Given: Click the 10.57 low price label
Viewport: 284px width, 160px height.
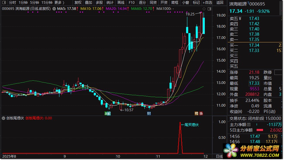Looking at the screenshot, I should click(x=129, y=110).
